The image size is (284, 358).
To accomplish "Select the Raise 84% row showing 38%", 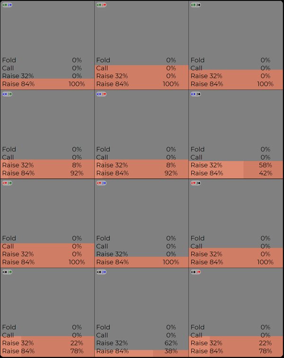I will 142,351.
